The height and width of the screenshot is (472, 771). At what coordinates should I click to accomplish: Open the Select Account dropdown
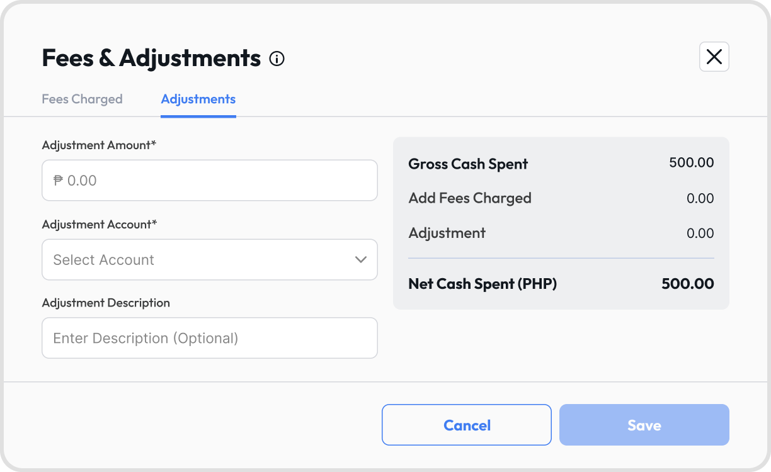point(210,259)
